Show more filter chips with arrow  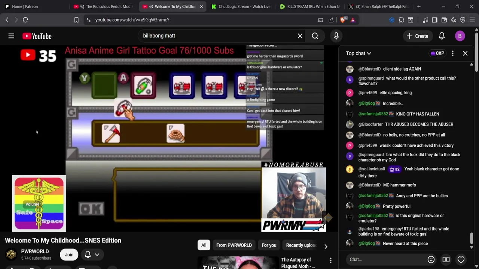(326, 247)
